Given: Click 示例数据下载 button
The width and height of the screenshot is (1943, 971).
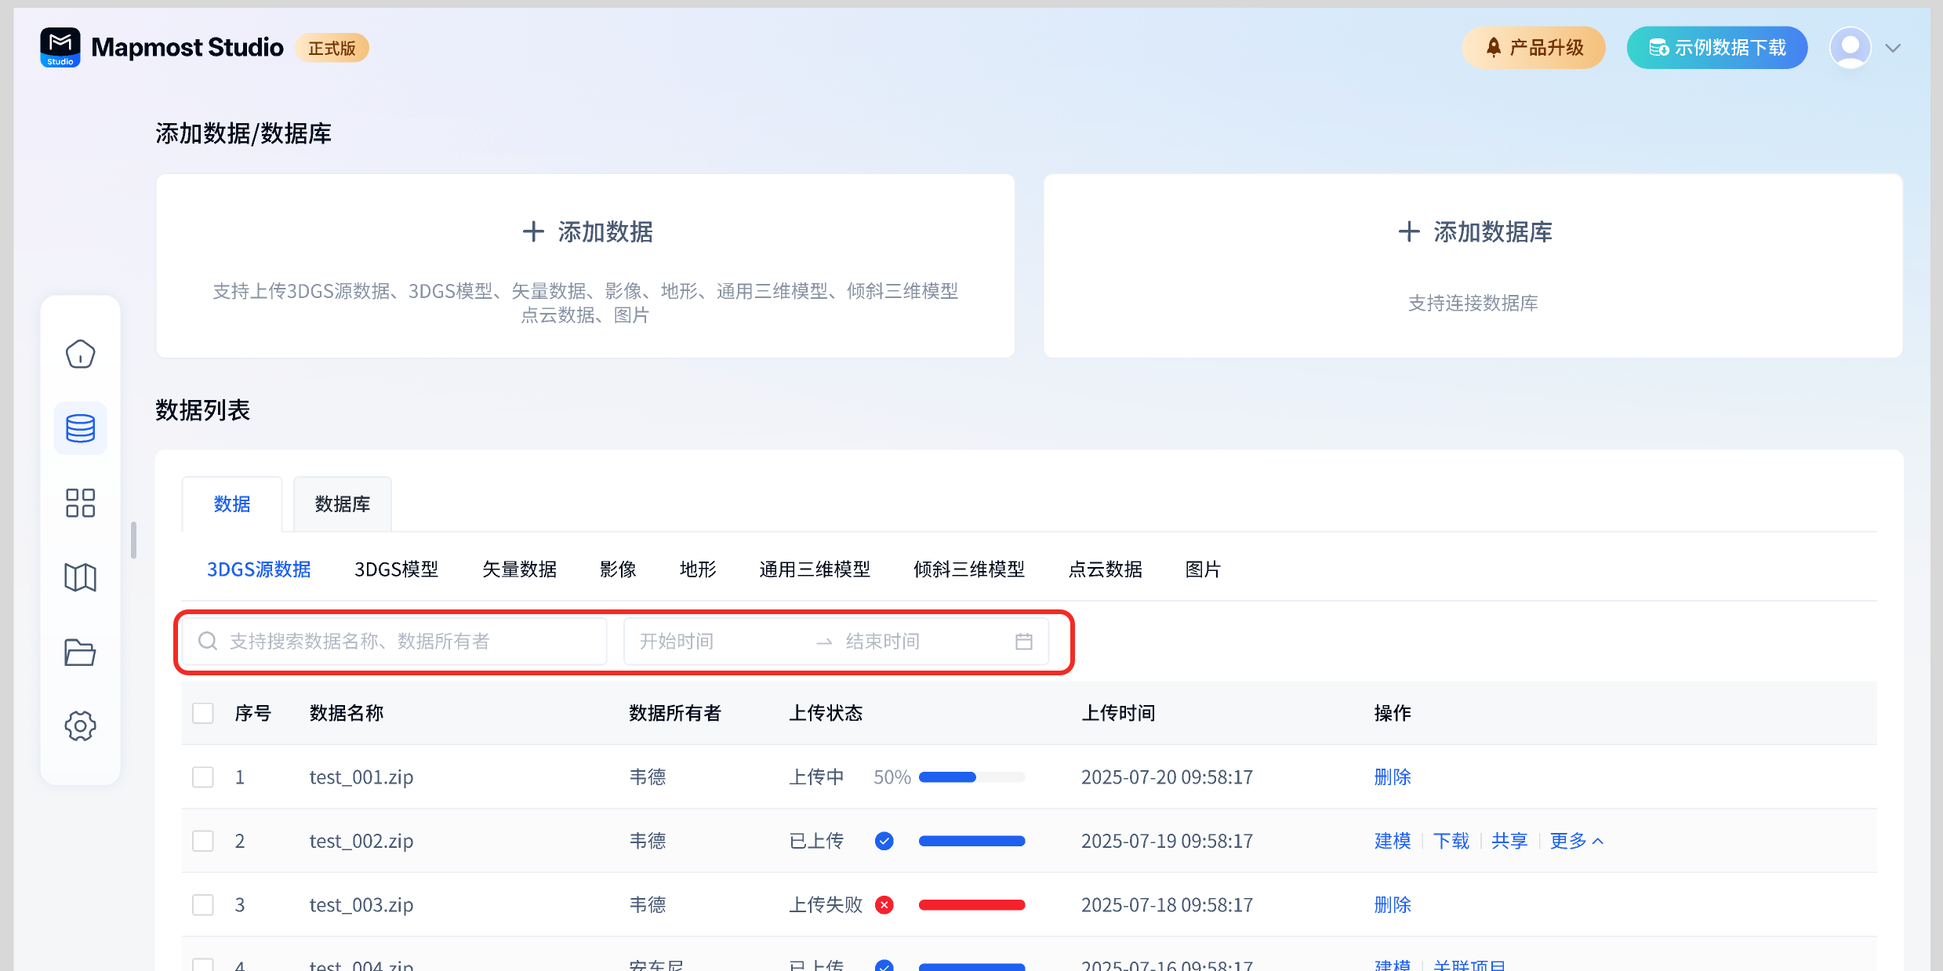Looking at the screenshot, I should (1716, 48).
